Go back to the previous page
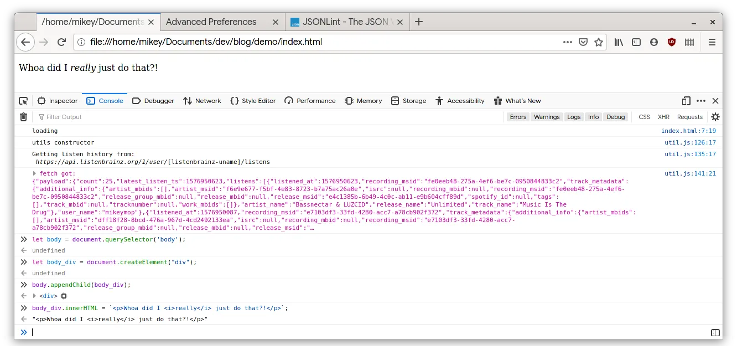Screen dimensions: 737x355 click(25, 42)
